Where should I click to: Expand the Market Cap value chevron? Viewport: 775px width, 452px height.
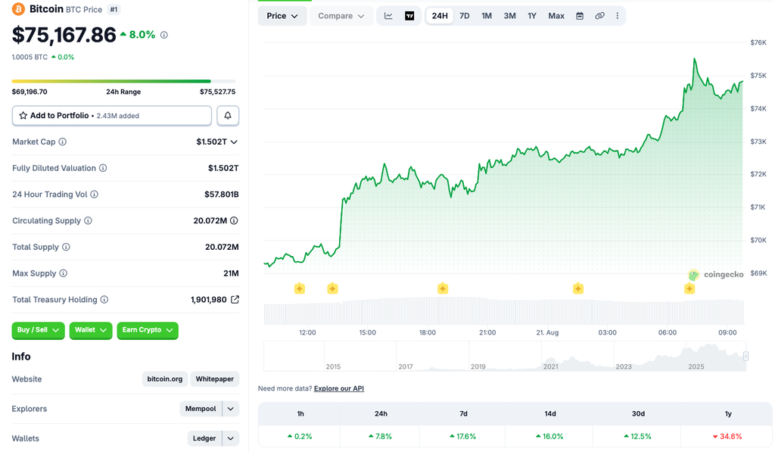235,142
